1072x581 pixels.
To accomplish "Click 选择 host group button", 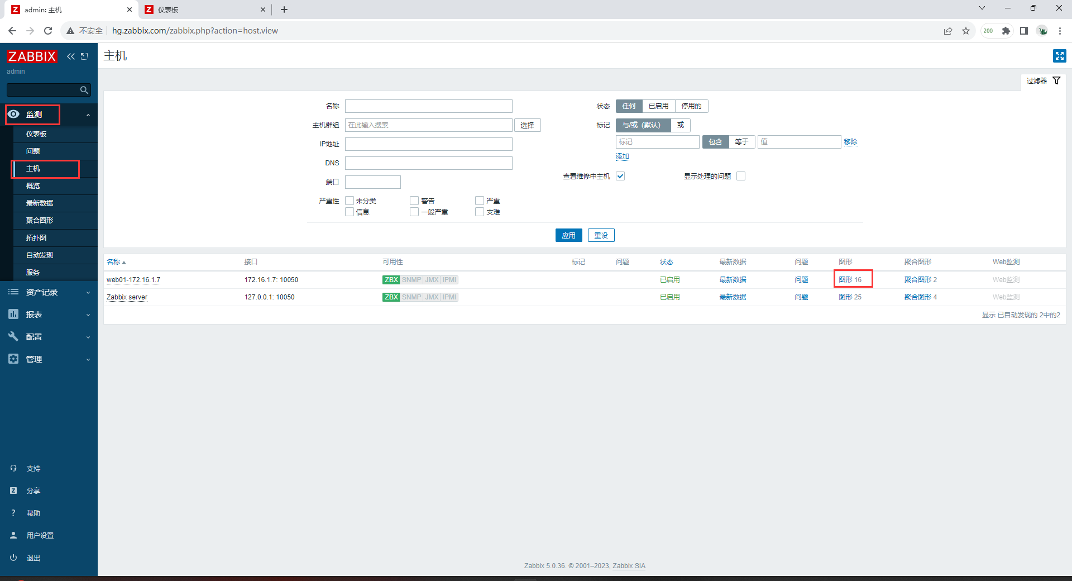I will pyautogui.click(x=527, y=125).
